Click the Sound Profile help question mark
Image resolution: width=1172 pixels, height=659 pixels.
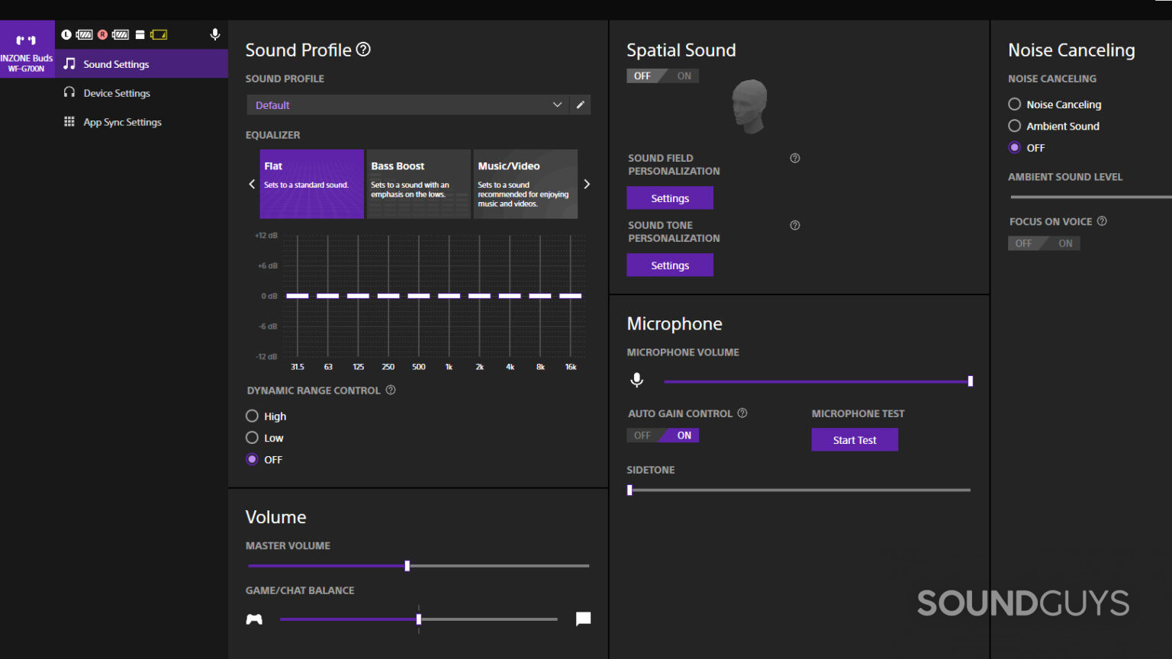coord(364,50)
